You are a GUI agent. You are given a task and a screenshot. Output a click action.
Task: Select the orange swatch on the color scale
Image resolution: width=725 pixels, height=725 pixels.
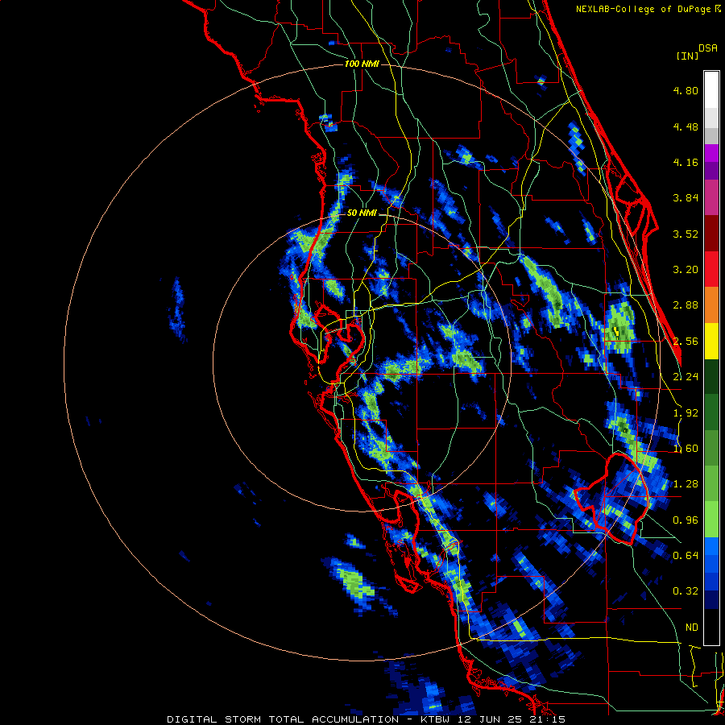711,305
